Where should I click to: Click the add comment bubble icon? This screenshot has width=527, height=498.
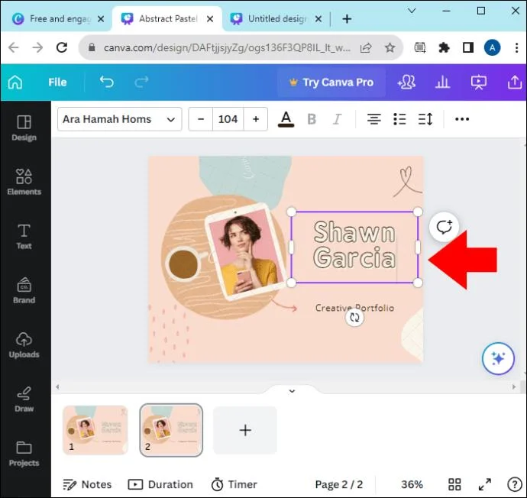[x=445, y=227]
